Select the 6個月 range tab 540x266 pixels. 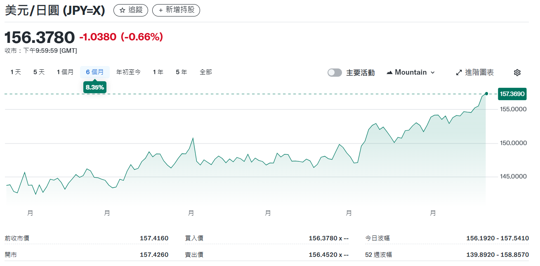point(95,72)
